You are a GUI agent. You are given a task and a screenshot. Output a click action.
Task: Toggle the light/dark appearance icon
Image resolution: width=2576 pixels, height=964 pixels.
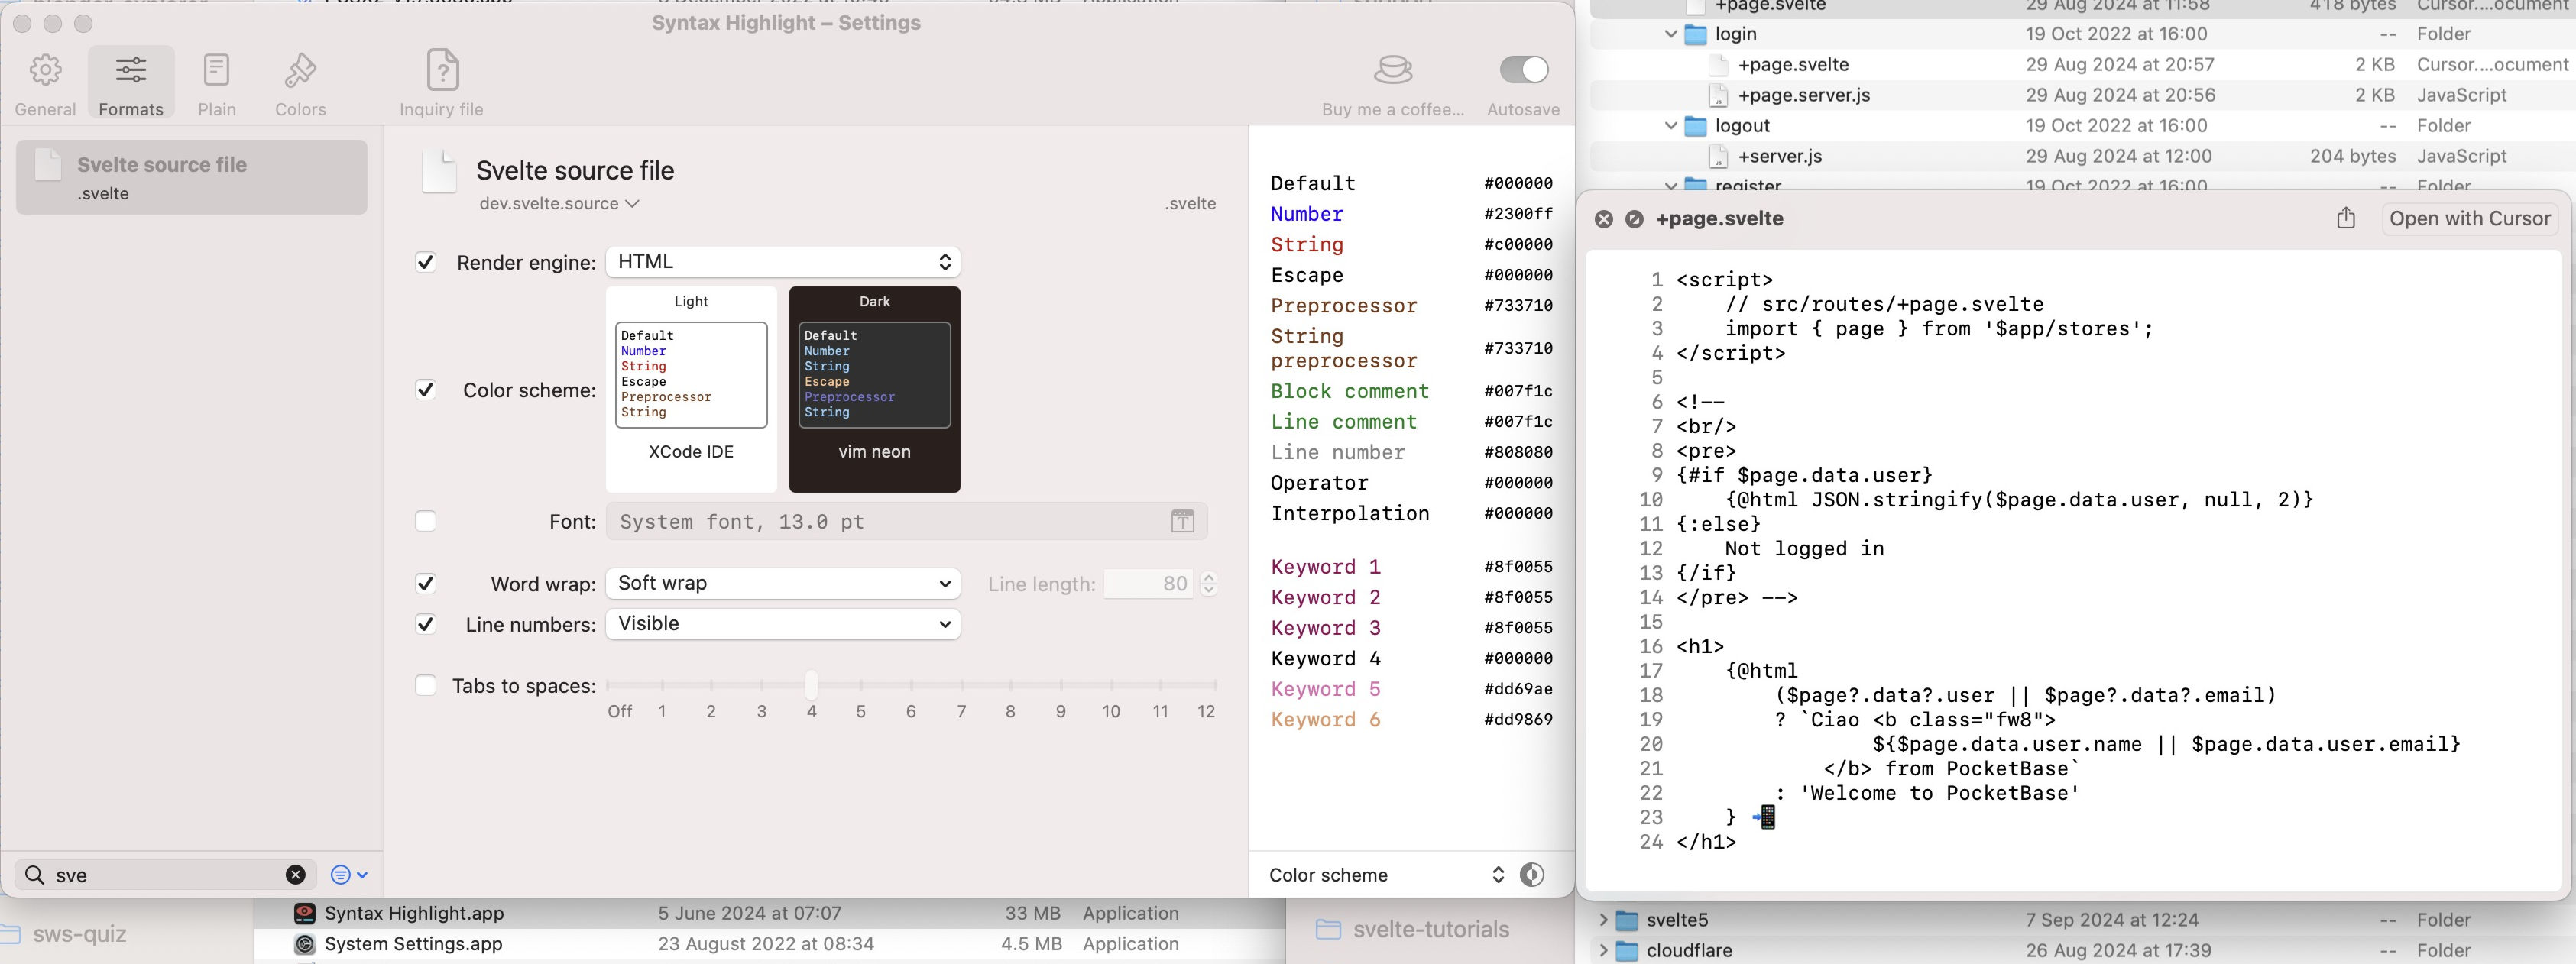pos(1531,875)
